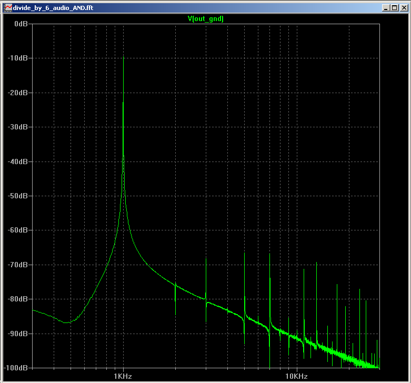
Task: Click the 10KHz frequency axis label
Action: pos(296,376)
